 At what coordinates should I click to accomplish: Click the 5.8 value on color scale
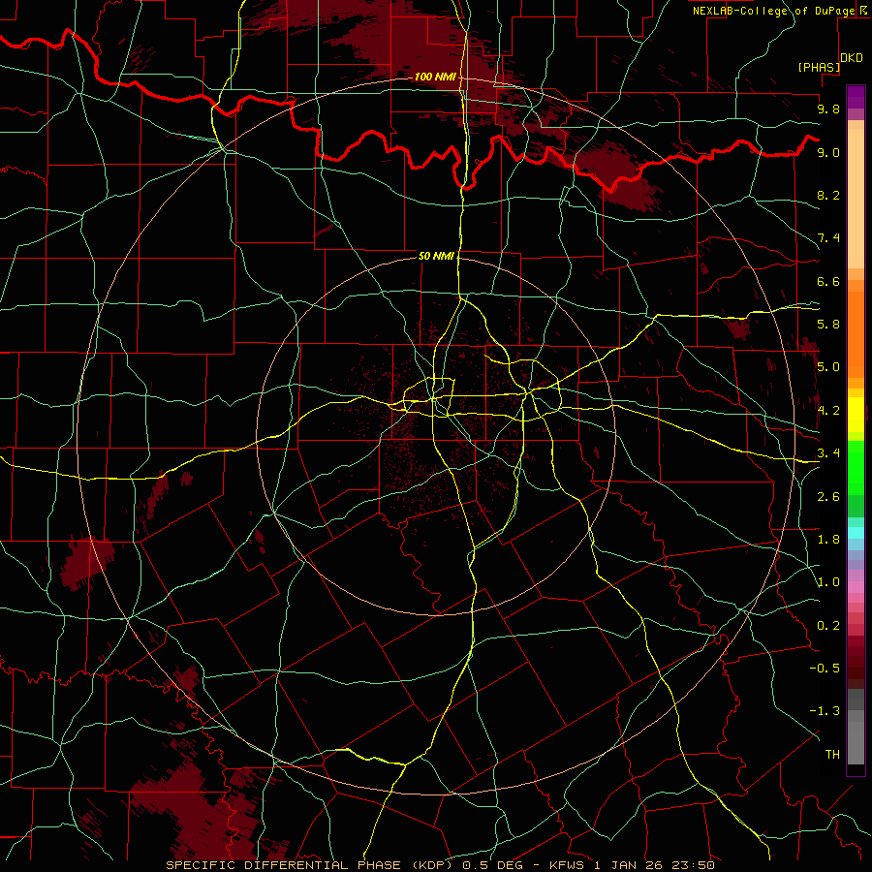tap(828, 325)
